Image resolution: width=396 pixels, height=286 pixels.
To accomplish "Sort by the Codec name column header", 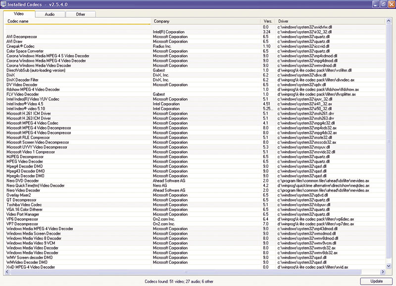I will 78,21.
